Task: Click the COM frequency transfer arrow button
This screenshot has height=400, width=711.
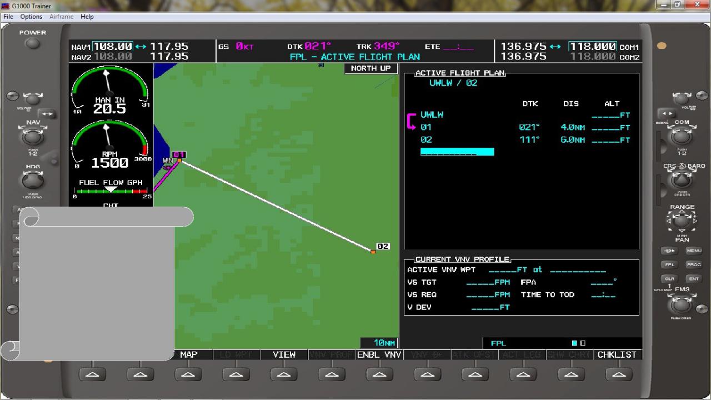Action: 668,114
